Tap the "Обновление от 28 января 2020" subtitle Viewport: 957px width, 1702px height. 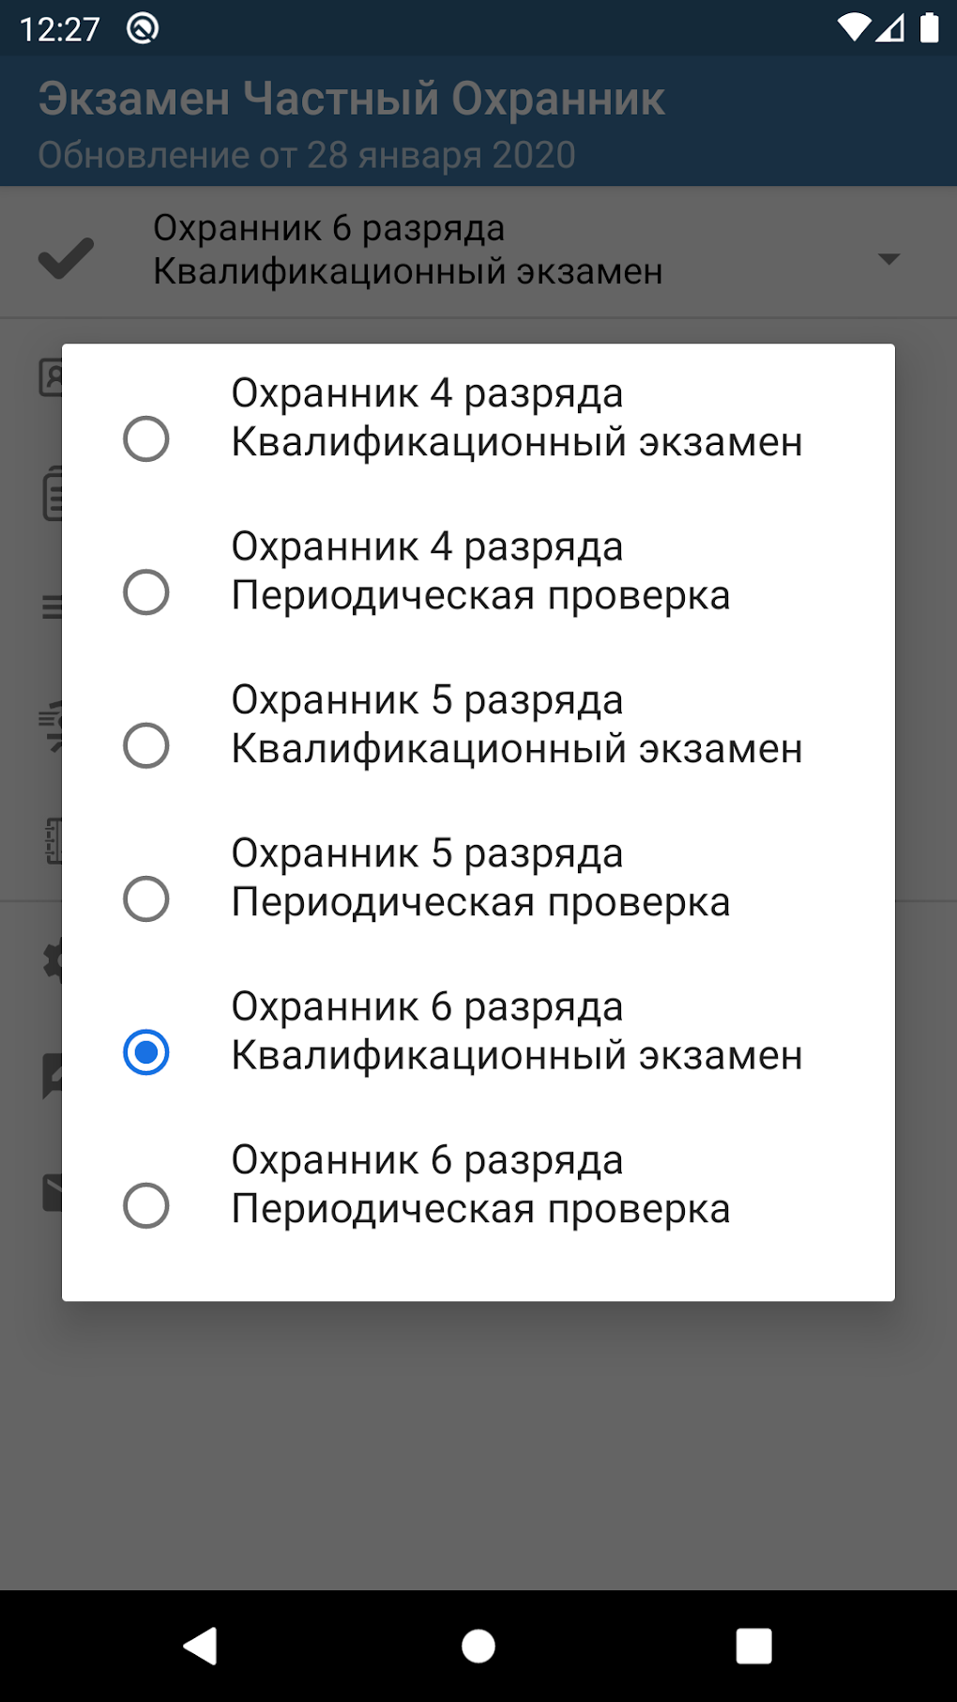coord(307,155)
